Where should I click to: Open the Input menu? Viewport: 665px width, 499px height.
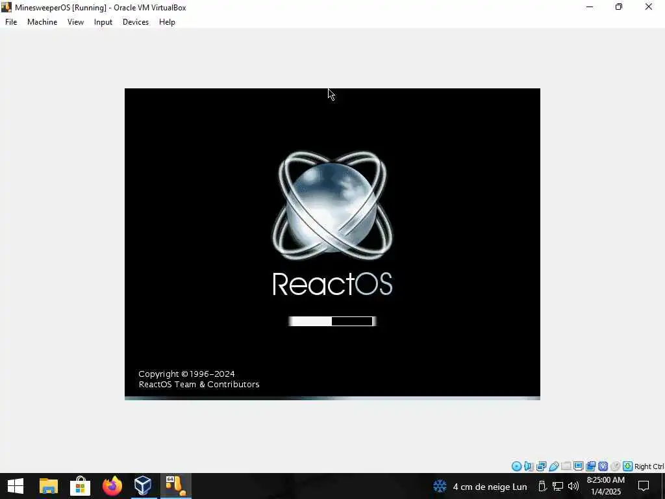[103, 22]
